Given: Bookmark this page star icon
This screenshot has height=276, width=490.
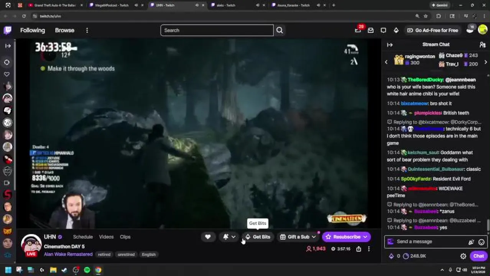Looking at the screenshot, I should point(426,16).
